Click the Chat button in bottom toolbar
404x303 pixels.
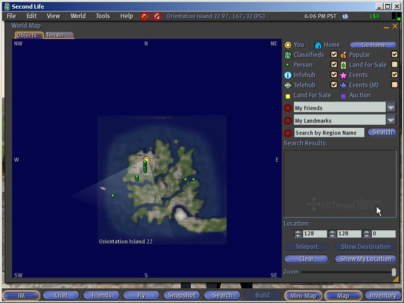click(61, 296)
